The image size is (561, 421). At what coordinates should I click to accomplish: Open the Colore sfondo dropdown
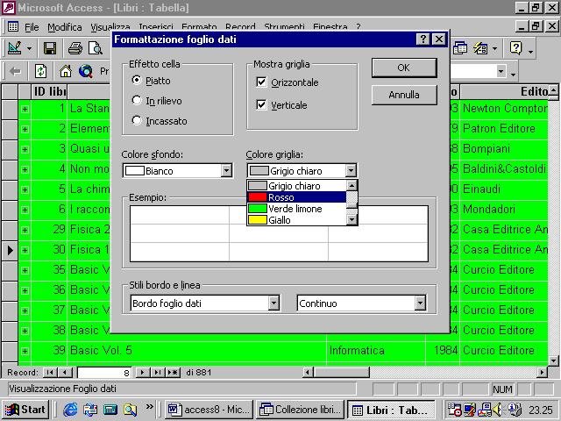tap(226, 171)
